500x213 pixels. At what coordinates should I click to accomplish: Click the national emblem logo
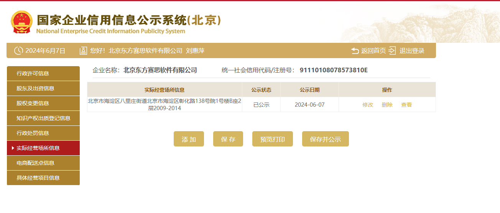(x=21, y=22)
